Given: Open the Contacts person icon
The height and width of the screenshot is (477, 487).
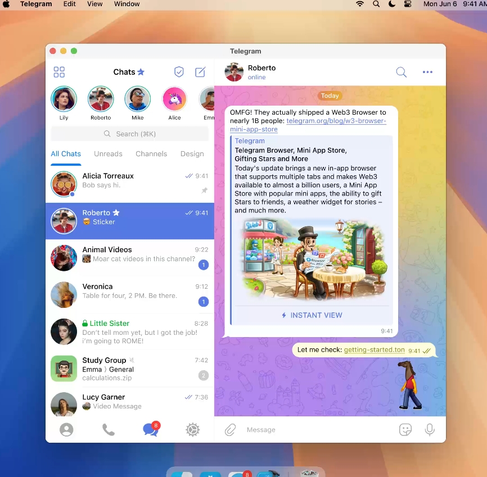Looking at the screenshot, I should pos(66,430).
